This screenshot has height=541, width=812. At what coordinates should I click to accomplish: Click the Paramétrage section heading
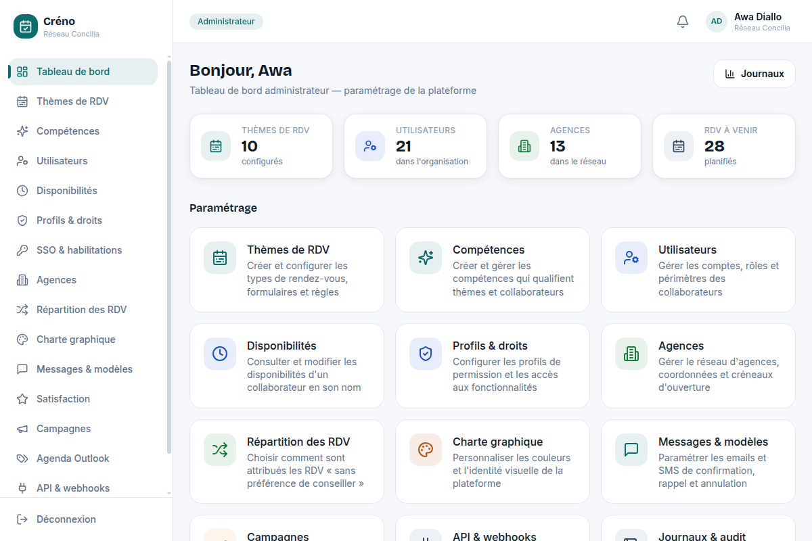click(x=223, y=208)
